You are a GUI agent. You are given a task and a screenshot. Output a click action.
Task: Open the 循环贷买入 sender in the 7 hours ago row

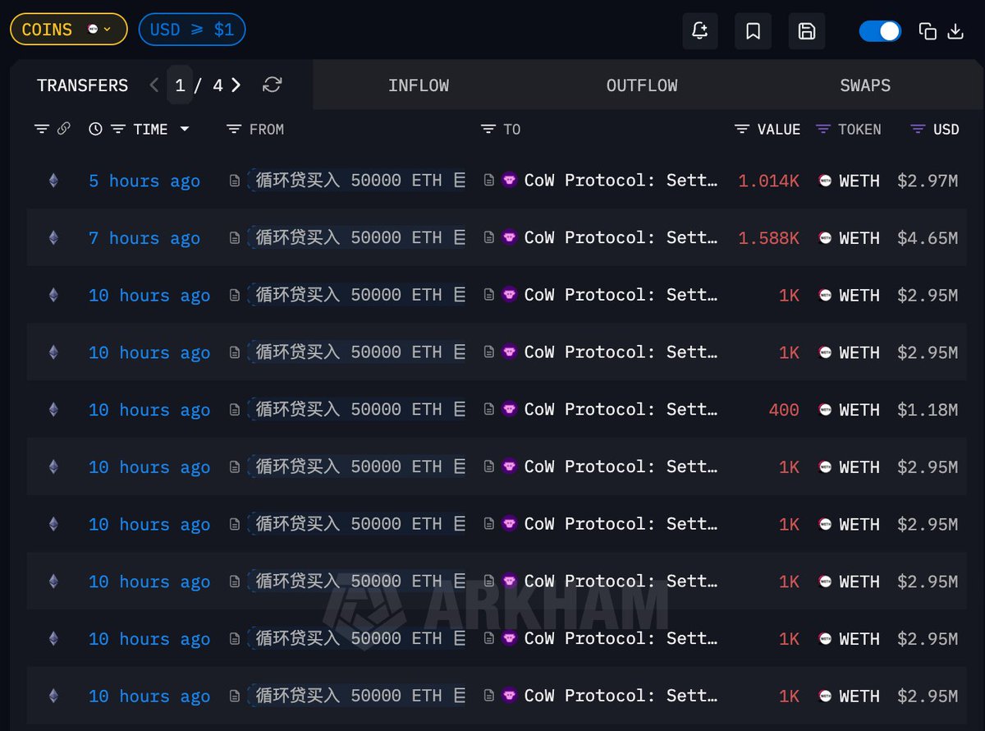click(x=356, y=238)
